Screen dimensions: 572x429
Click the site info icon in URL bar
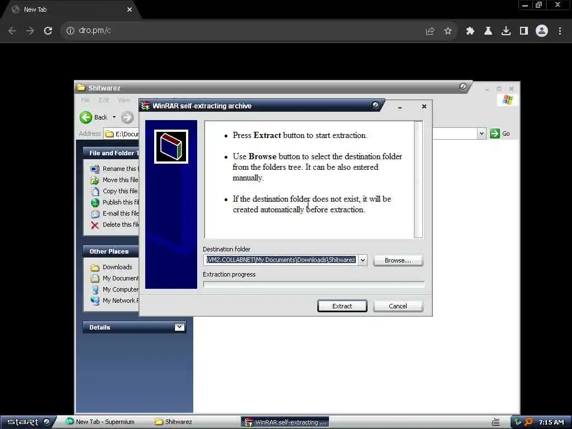(x=70, y=31)
